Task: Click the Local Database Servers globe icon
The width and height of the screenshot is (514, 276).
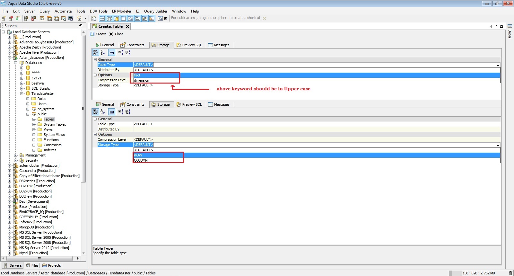Action: tap(9, 32)
